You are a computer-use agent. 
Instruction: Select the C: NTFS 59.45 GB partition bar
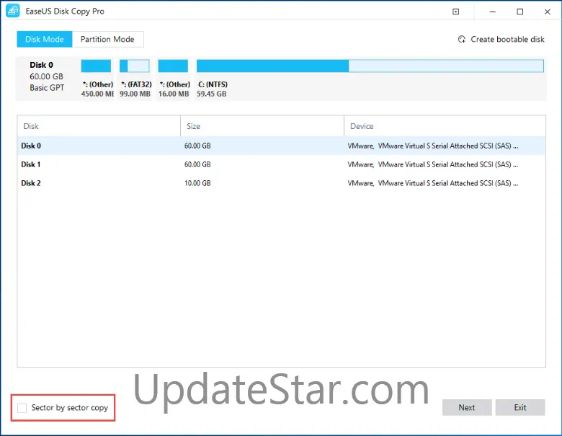[x=370, y=66]
